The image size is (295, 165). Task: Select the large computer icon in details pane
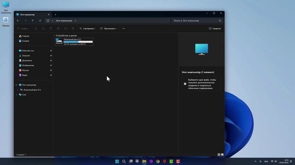201,49
